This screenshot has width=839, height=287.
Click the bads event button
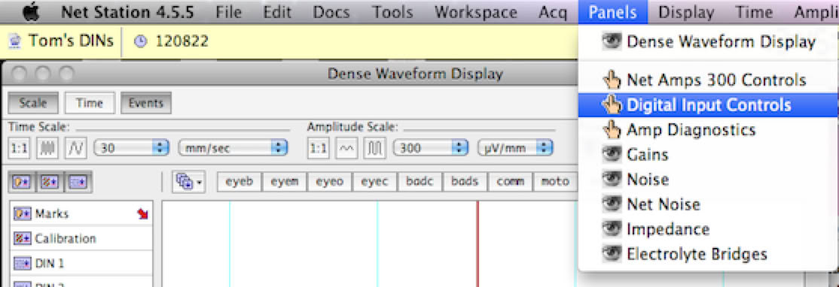[465, 182]
